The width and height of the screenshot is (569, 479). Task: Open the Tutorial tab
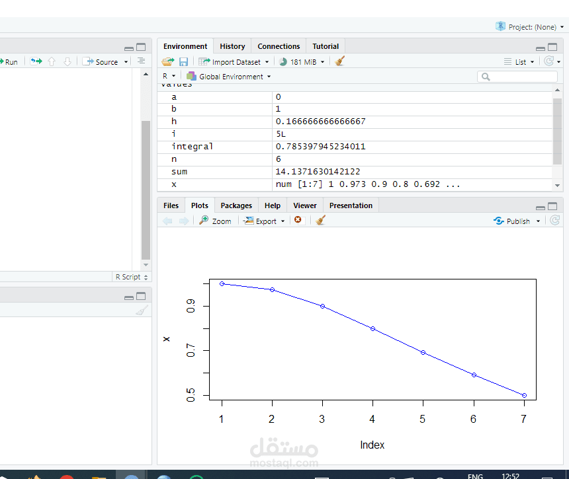click(x=326, y=46)
